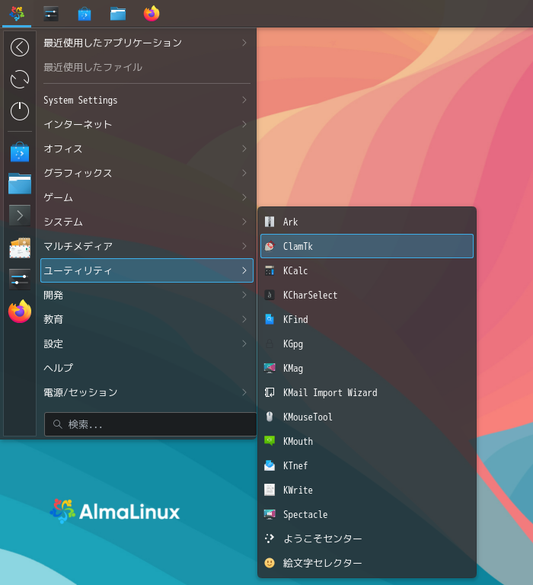Viewport: 533px width, 585px height.
Task: Click the AlmaLinux application launcher icon
Action: (17, 14)
